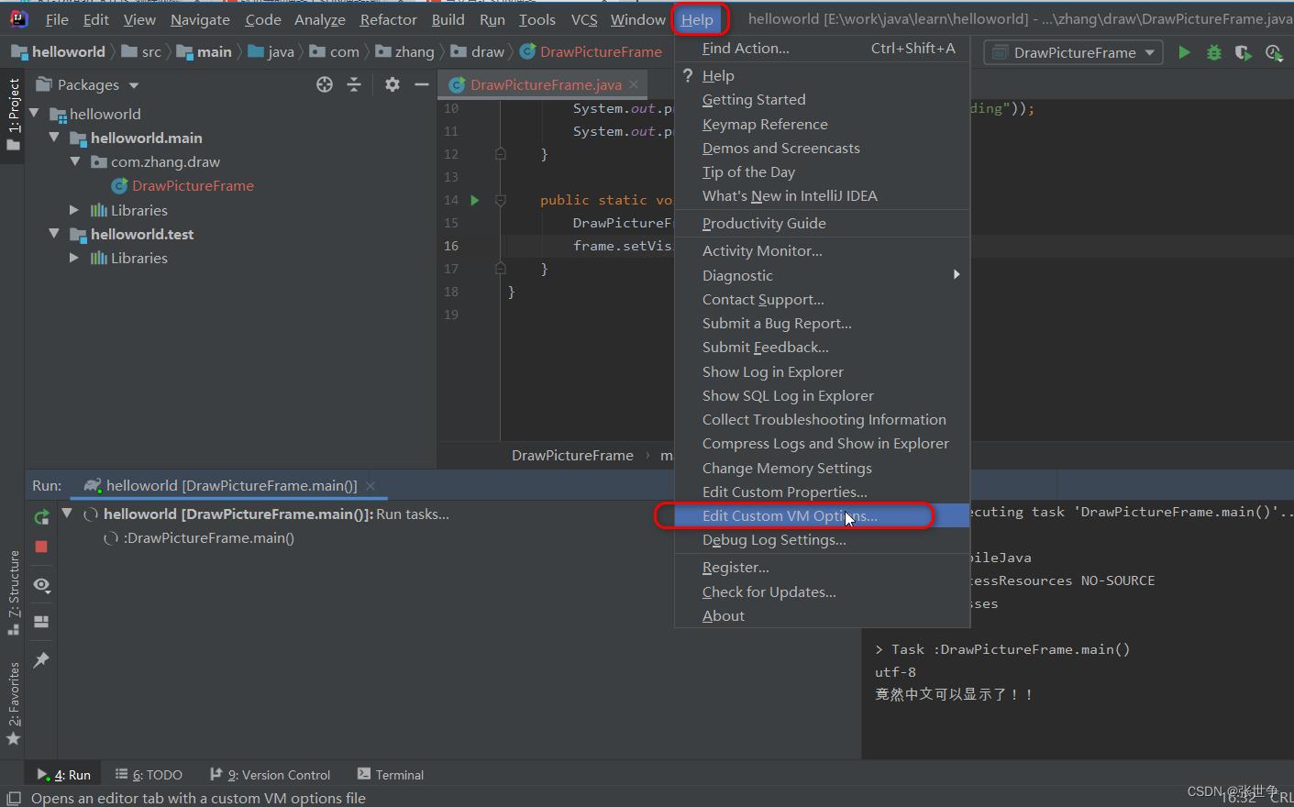Click the fold toggle at line 12
This screenshot has height=807, width=1294.
tap(500, 154)
